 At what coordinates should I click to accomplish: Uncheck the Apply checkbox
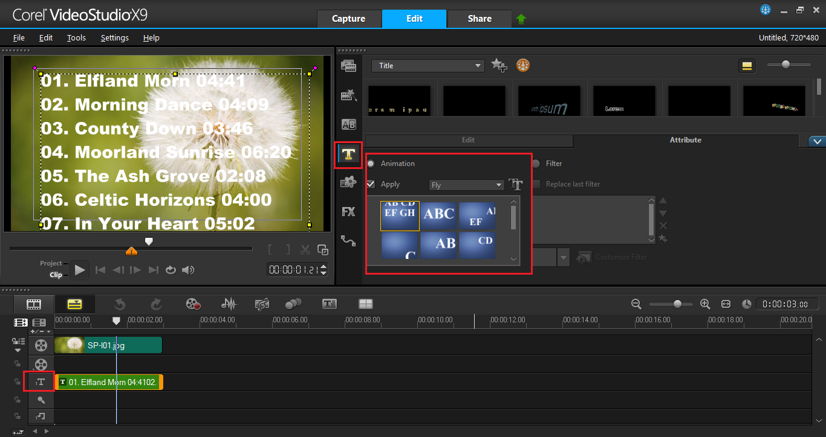click(x=371, y=184)
